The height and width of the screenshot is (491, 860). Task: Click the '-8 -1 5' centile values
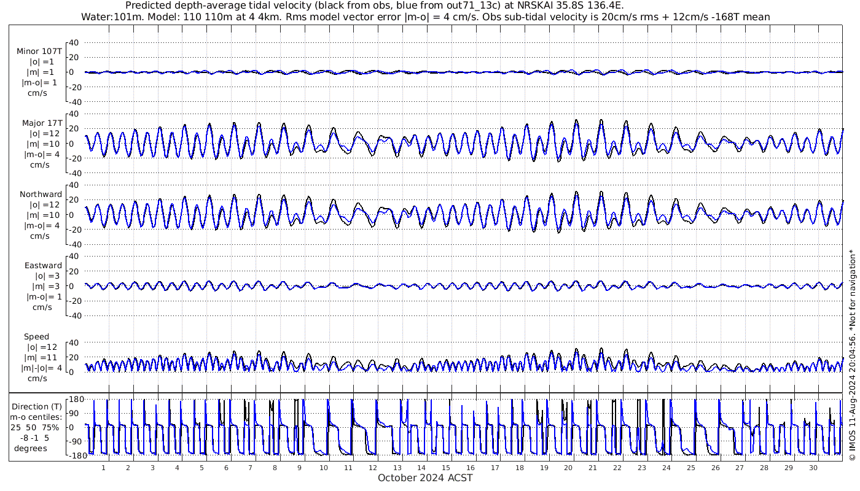coord(38,438)
